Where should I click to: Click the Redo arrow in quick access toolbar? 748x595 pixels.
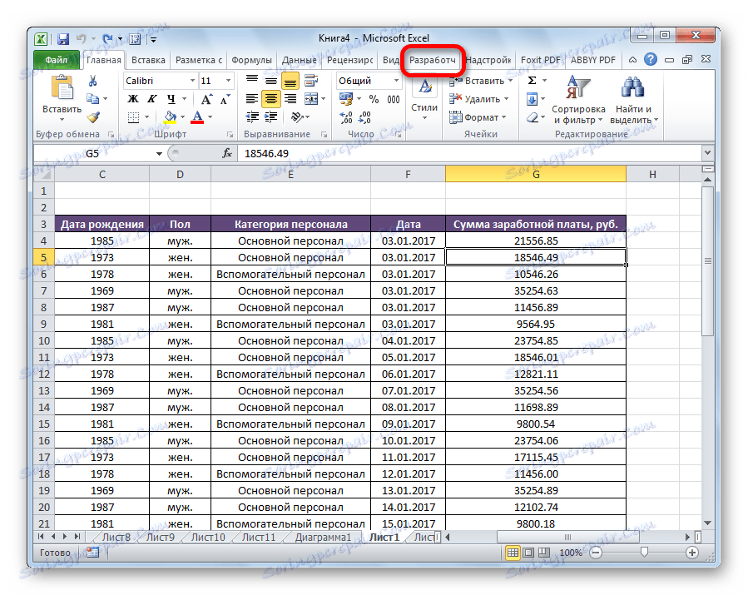point(108,38)
